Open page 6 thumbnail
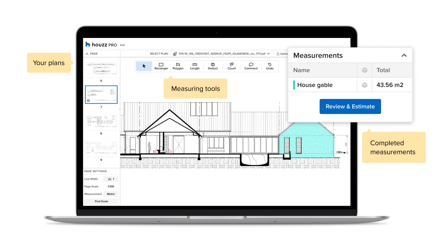 pos(101,68)
